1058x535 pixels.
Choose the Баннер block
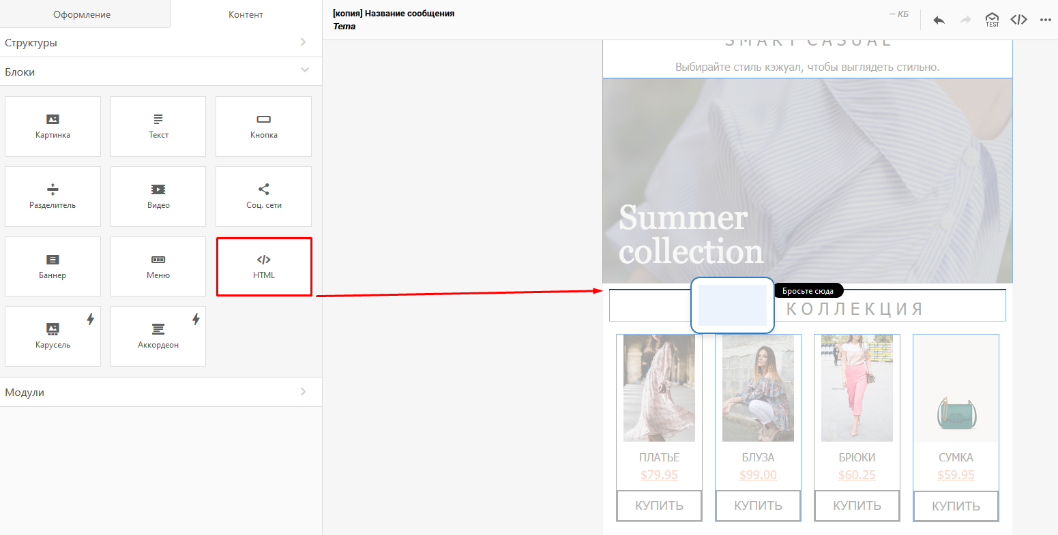(x=53, y=266)
